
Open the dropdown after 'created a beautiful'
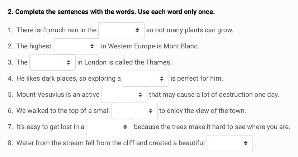[230, 143]
